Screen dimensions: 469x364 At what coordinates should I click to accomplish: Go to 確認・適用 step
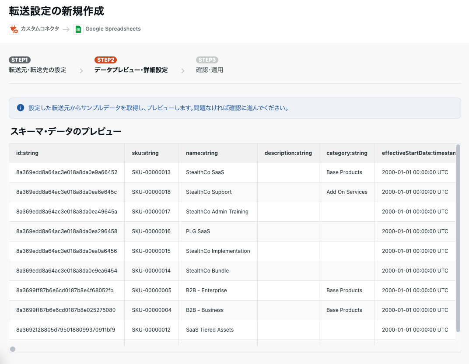210,70
